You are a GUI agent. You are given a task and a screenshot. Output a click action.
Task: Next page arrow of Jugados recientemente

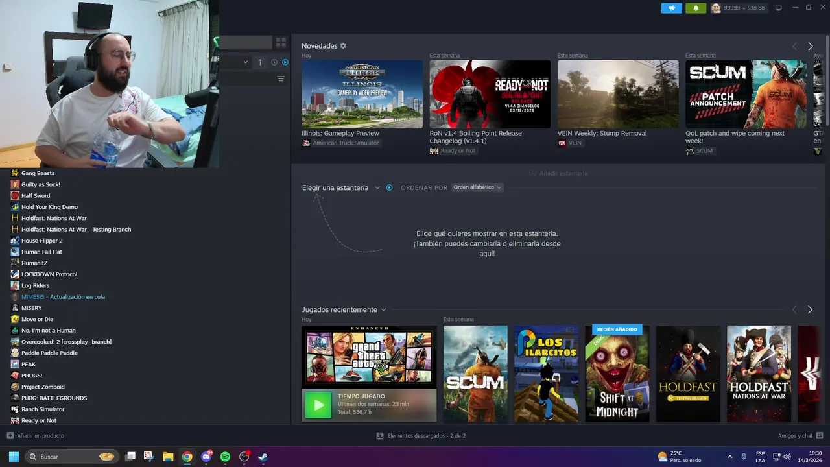click(810, 310)
